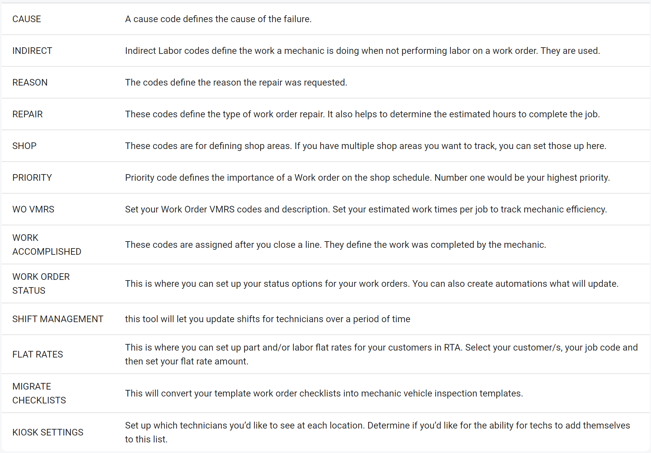This screenshot has width=651, height=453.
Task: Click the vehicle inspection templates description
Action: tap(324, 394)
